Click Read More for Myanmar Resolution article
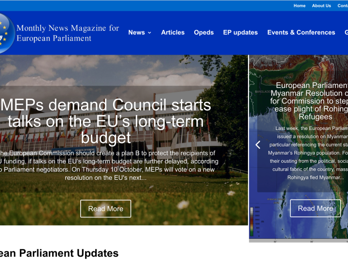The height and width of the screenshot is (261, 348). tap(315, 208)
